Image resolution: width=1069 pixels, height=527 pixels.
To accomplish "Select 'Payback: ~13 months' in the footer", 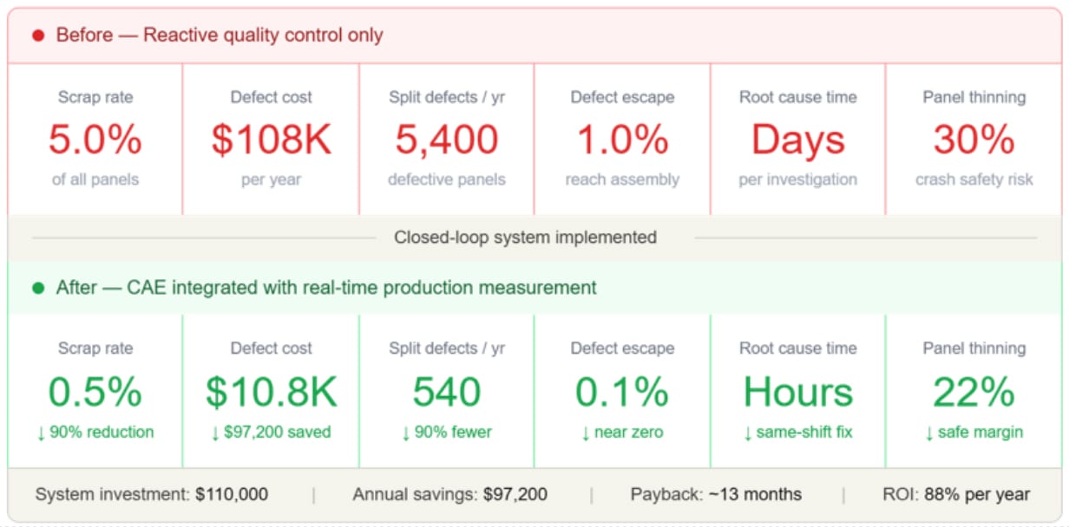I will pyautogui.click(x=716, y=495).
